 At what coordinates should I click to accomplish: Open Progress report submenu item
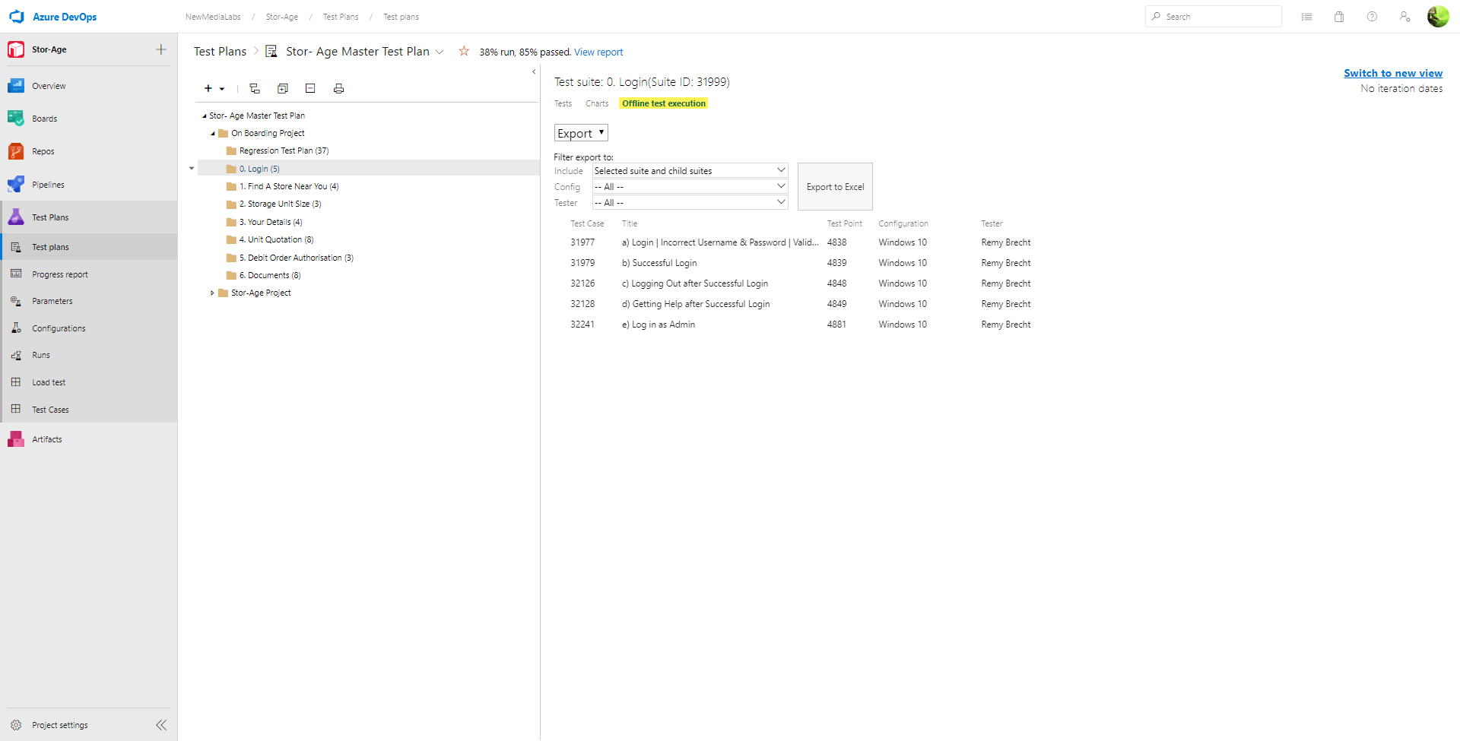(88, 274)
